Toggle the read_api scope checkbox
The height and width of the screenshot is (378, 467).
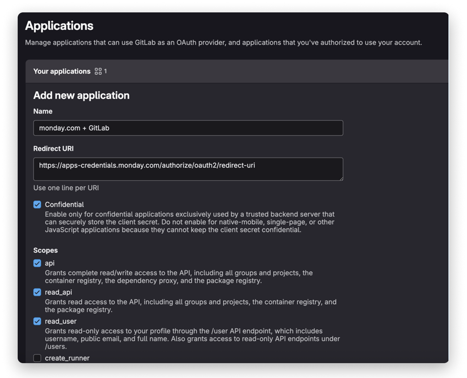click(37, 292)
